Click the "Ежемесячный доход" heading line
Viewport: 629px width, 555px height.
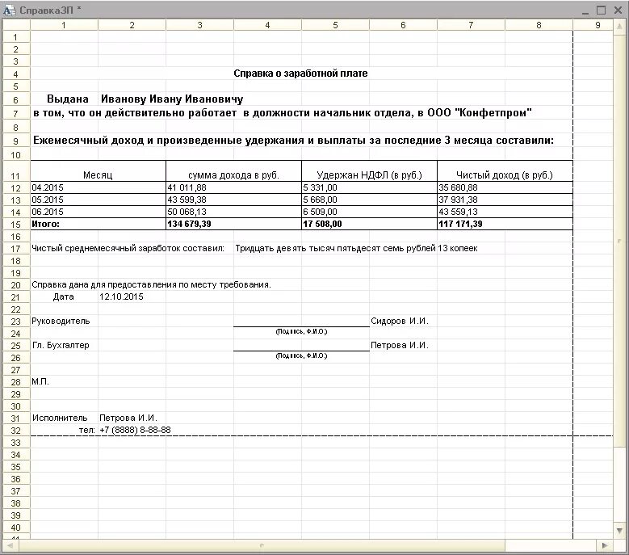293,141
